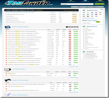Switch to the Contact tab
109x98 pixels.
[x=99, y=7]
